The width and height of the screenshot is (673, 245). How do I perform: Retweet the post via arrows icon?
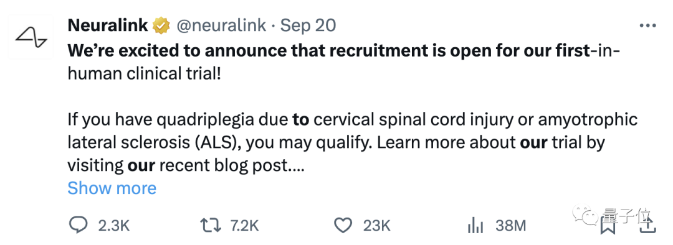(211, 225)
